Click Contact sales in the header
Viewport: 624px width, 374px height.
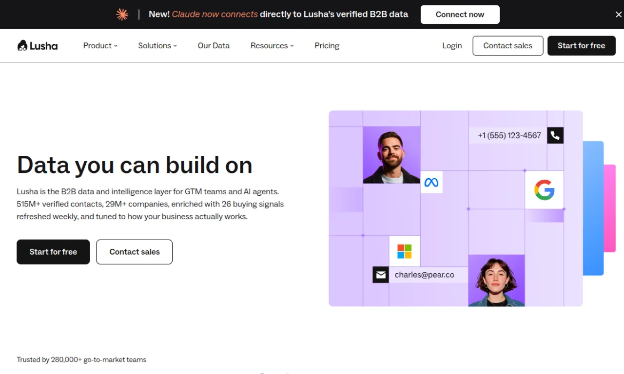point(507,46)
